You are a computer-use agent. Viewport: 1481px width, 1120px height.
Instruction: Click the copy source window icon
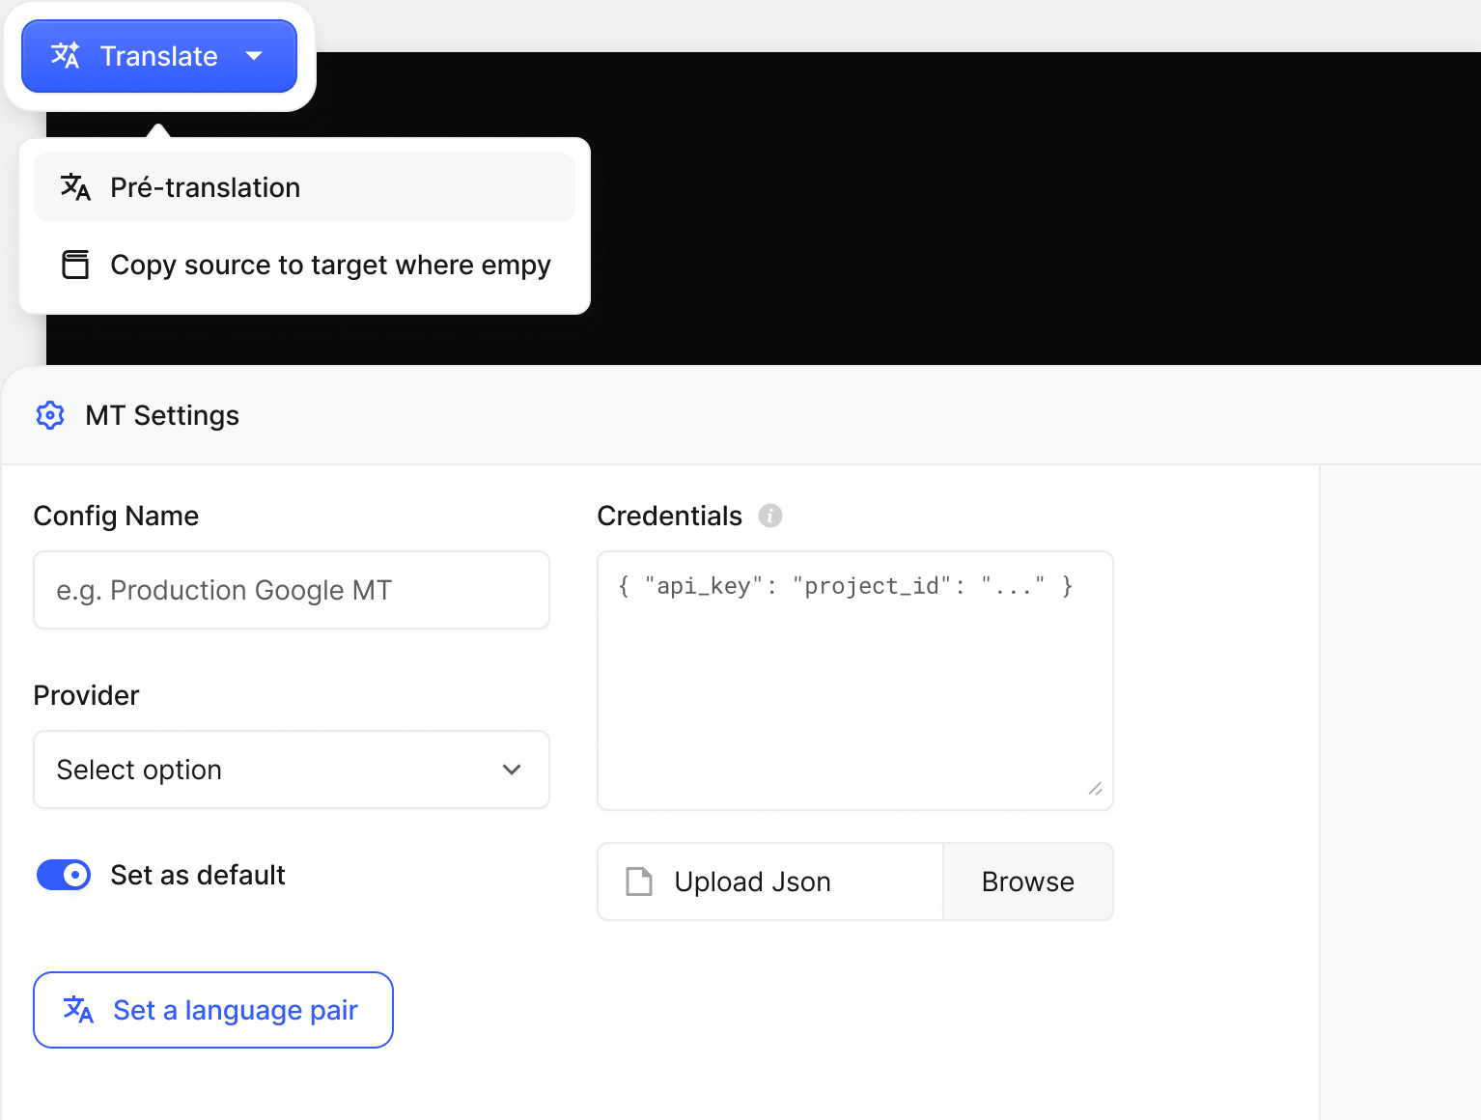click(75, 265)
